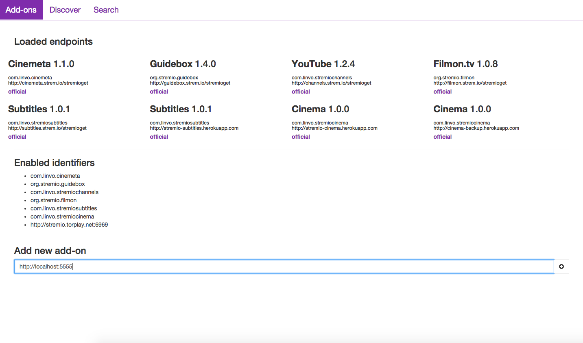Go to the Search tab

[106, 10]
